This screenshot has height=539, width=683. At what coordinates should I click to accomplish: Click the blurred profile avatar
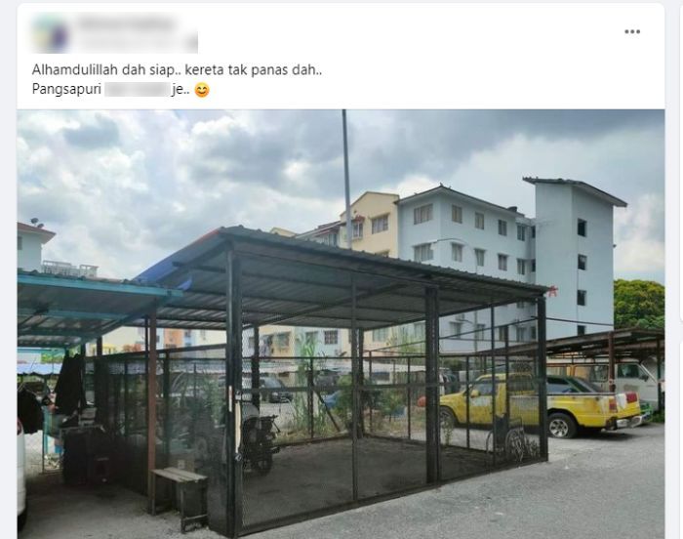51,34
